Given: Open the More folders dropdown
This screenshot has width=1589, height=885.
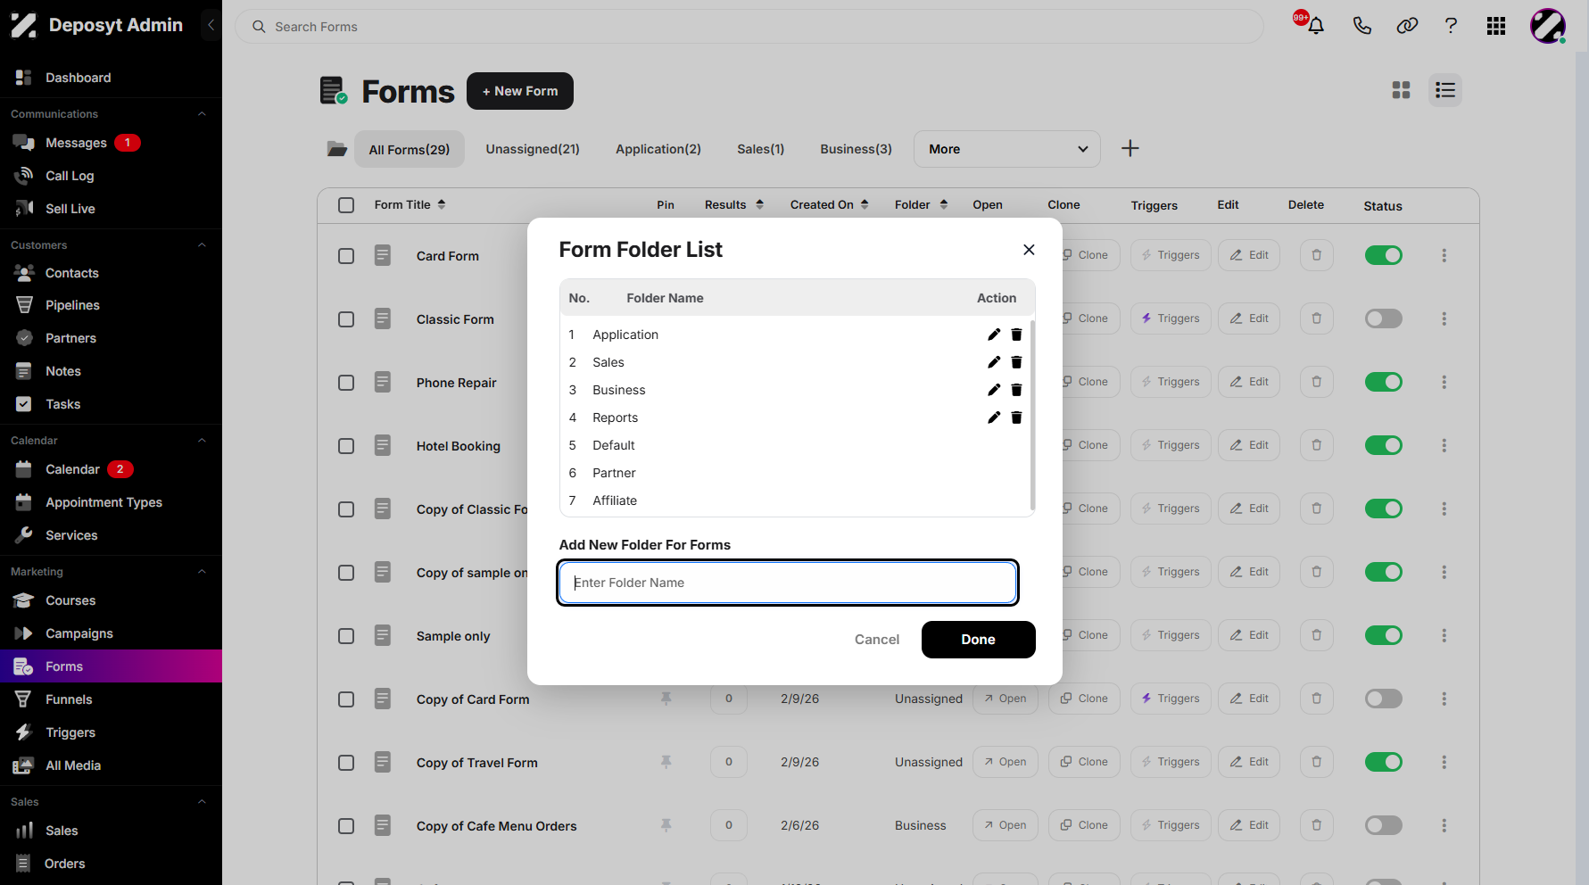Looking at the screenshot, I should coord(1006,149).
